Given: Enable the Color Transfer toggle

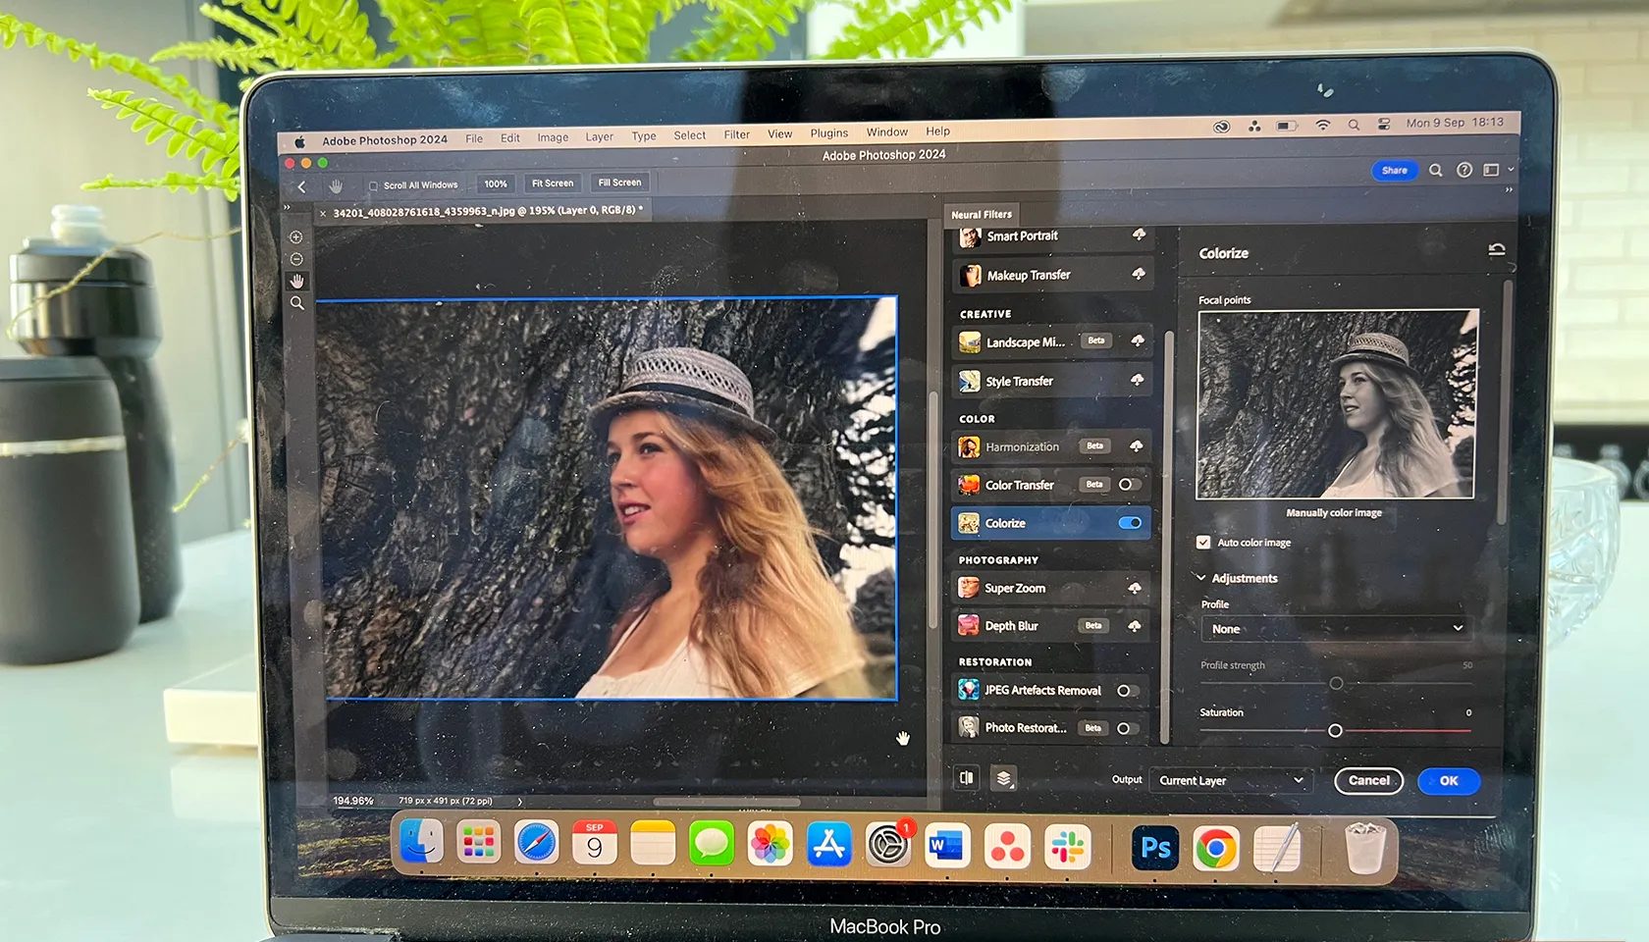Looking at the screenshot, I should 1128,485.
